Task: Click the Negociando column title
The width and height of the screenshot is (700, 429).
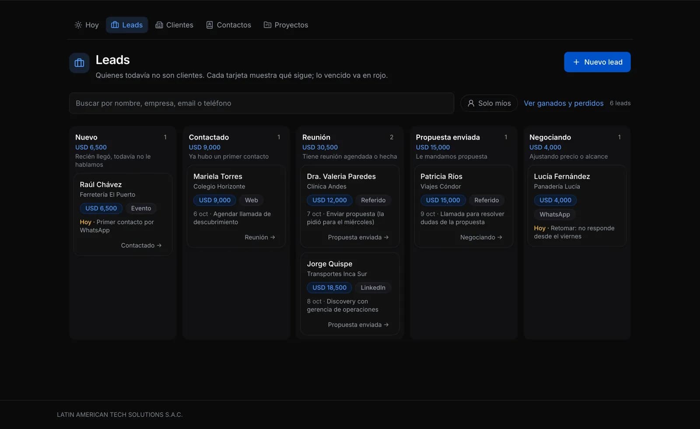Action: click(550, 137)
